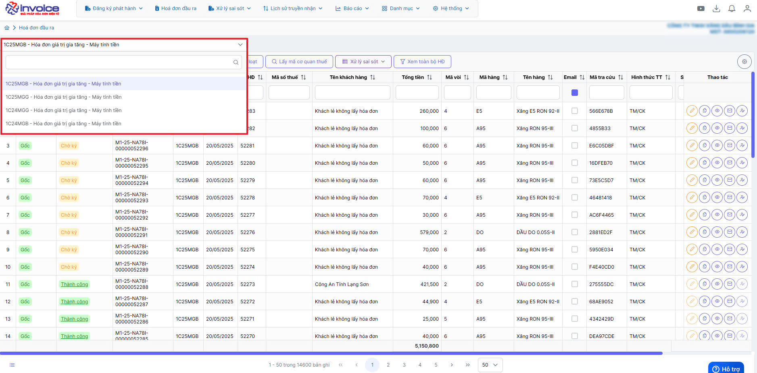This screenshot has height=373, width=757.
Task: Open page size 50 dropdown
Action: point(490,365)
